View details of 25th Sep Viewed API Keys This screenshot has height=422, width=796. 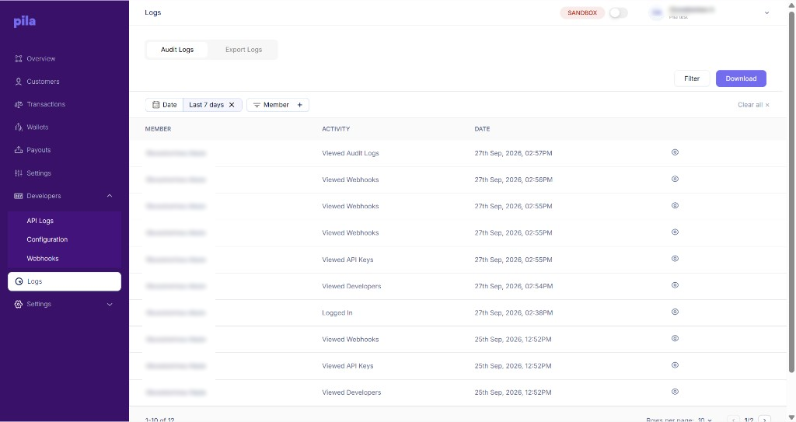coord(675,365)
